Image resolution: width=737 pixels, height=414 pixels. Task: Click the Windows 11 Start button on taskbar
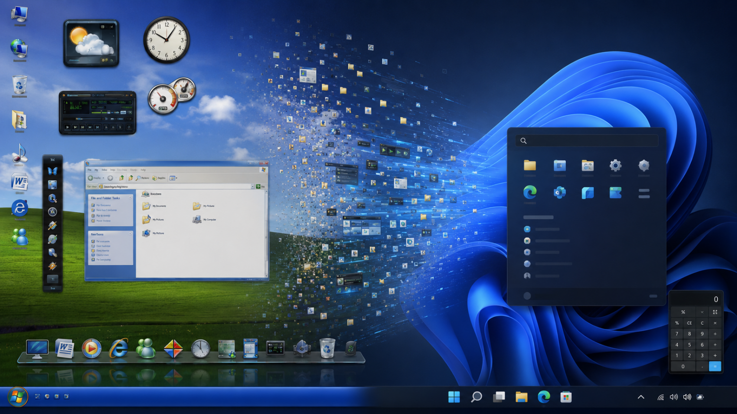point(454,397)
